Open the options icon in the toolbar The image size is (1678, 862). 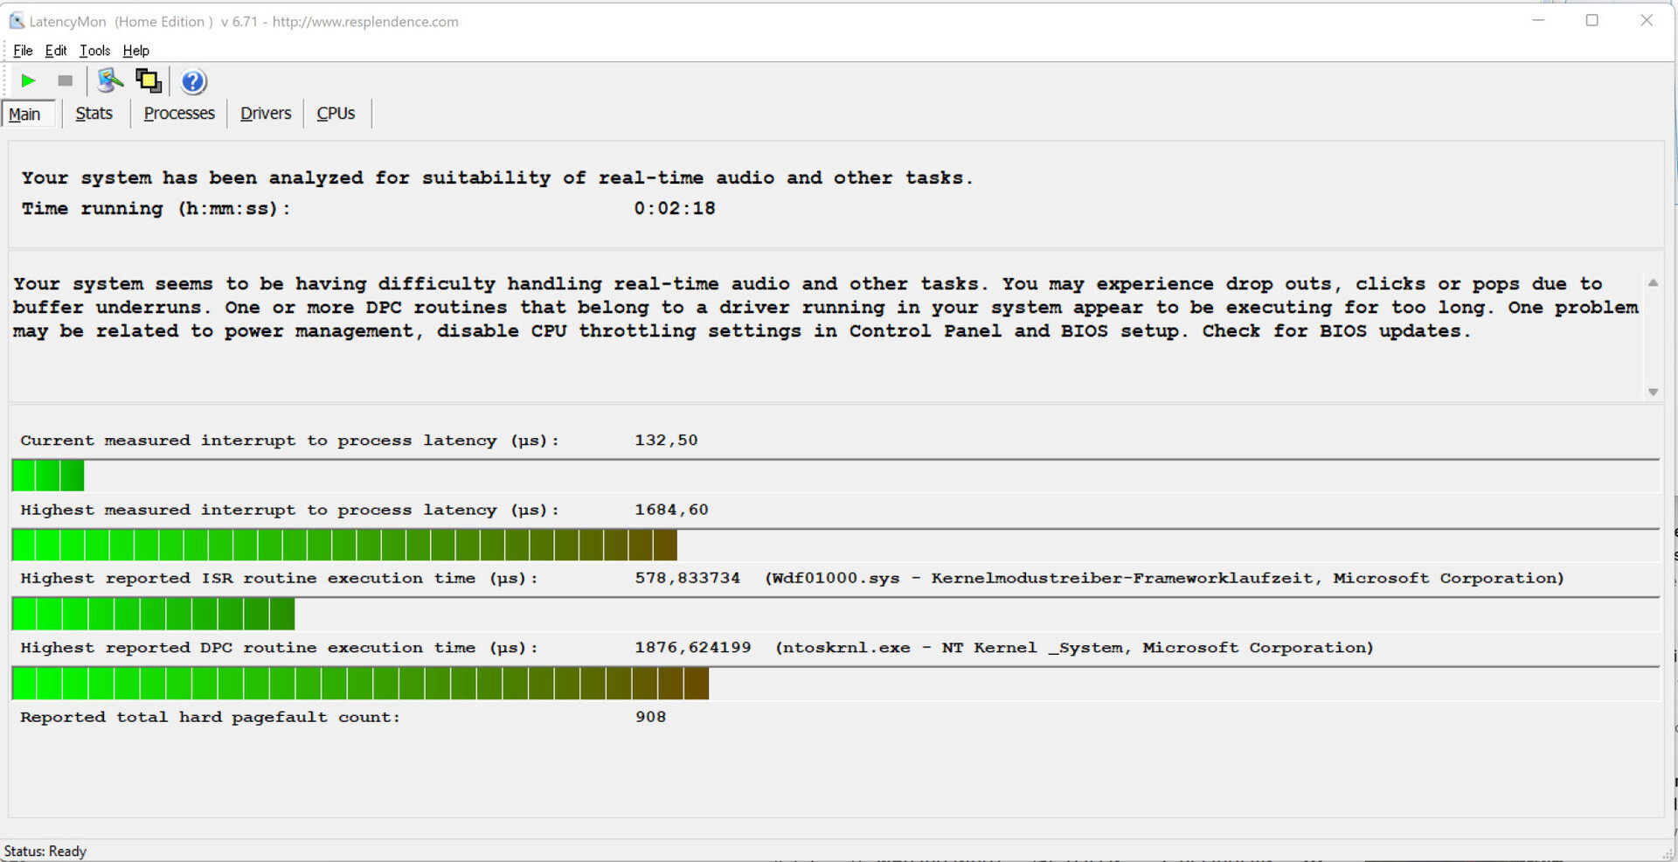coord(110,81)
